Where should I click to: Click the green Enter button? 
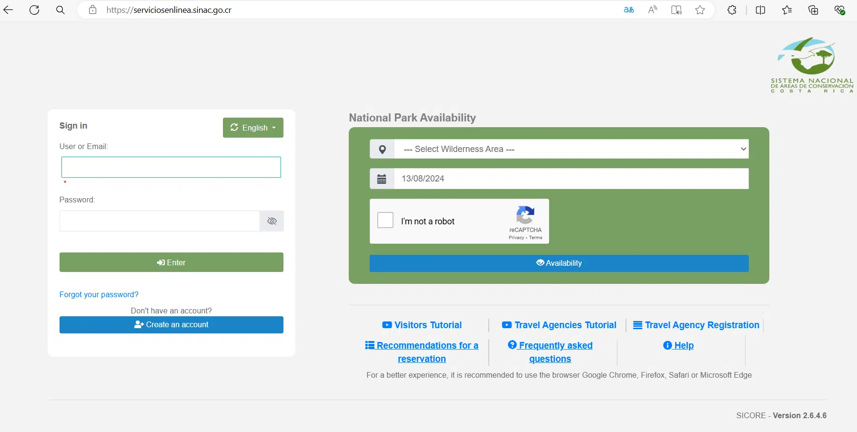171,262
